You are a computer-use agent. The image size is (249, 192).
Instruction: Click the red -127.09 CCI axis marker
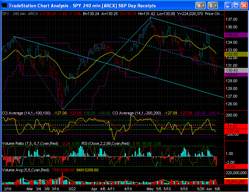(x=236, y=131)
